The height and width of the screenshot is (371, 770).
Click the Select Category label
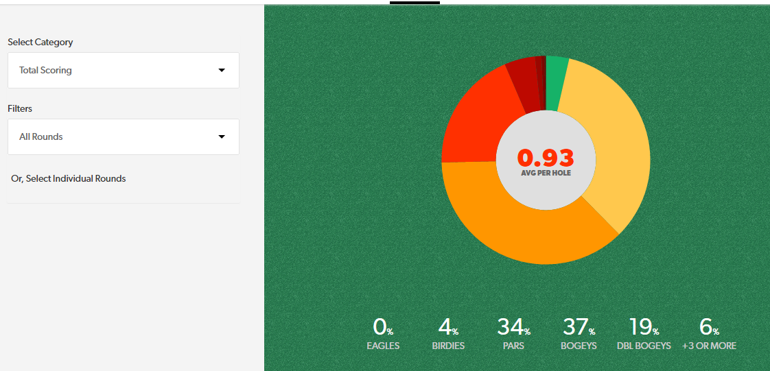coord(40,42)
